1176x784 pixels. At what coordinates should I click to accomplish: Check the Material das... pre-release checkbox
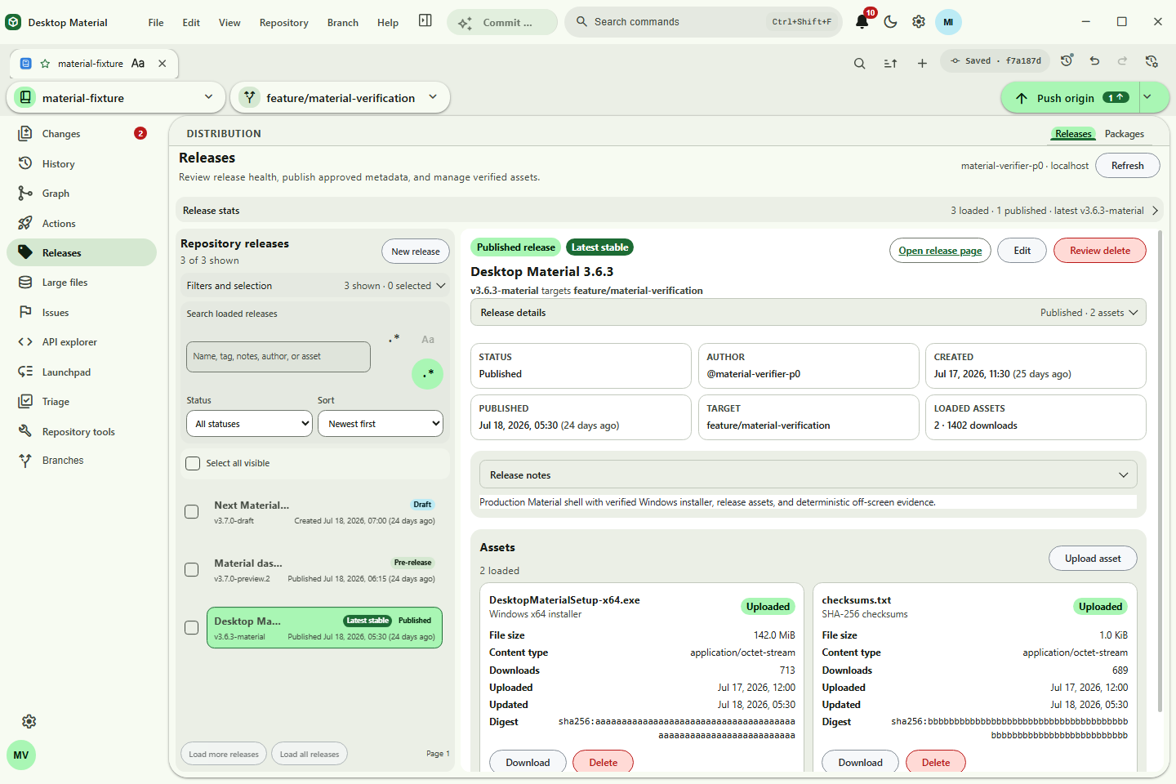point(192,570)
